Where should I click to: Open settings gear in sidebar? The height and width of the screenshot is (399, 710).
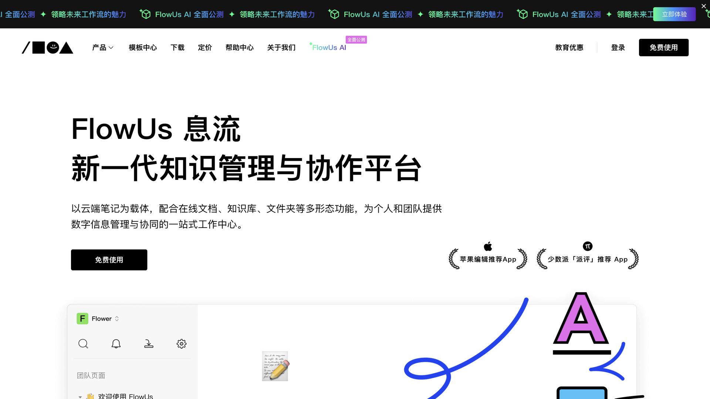point(181,344)
